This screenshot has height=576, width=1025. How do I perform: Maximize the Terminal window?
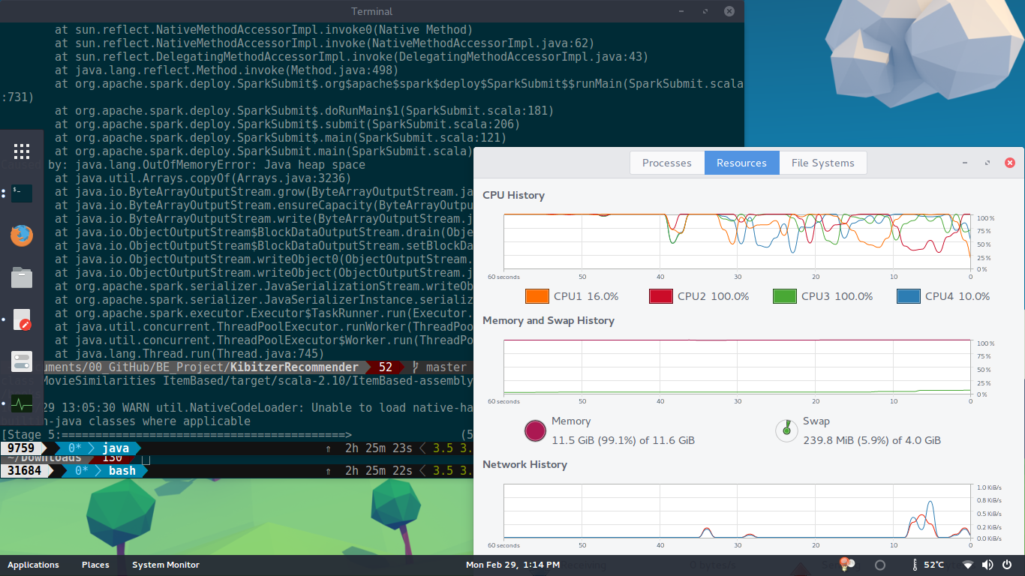705,11
